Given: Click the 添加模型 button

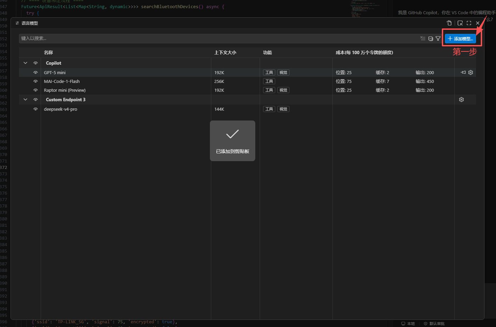Looking at the screenshot, I should click(x=460, y=39).
